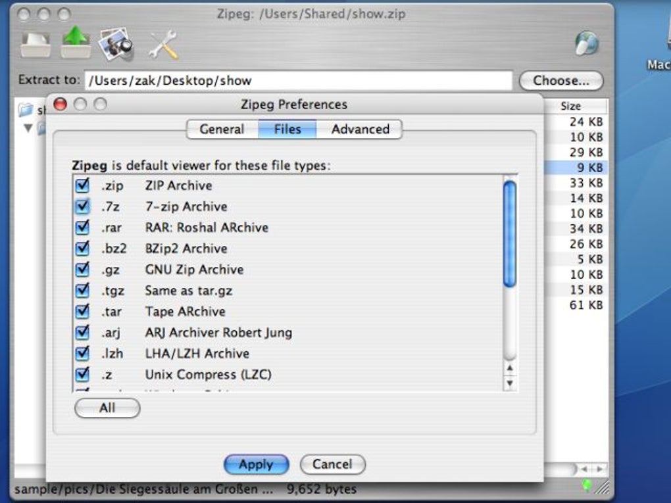Click main window horizontal scroll left arrow

coord(585,469)
